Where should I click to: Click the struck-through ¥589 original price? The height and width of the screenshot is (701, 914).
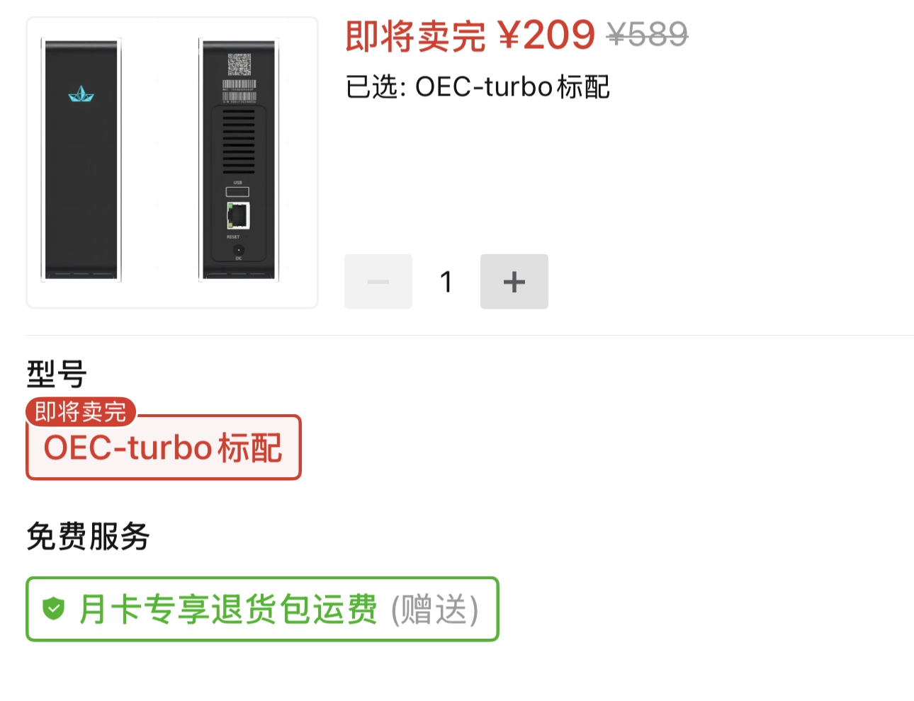(x=648, y=34)
